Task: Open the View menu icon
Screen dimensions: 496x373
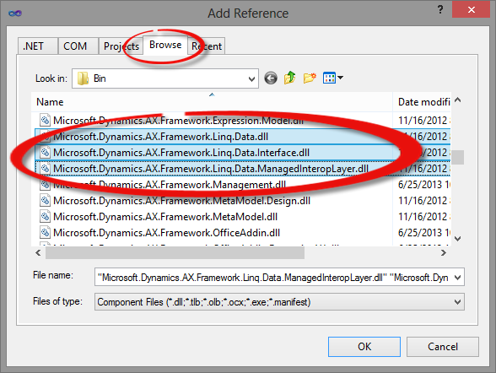Action: pyautogui.click(x=329, y=78)
